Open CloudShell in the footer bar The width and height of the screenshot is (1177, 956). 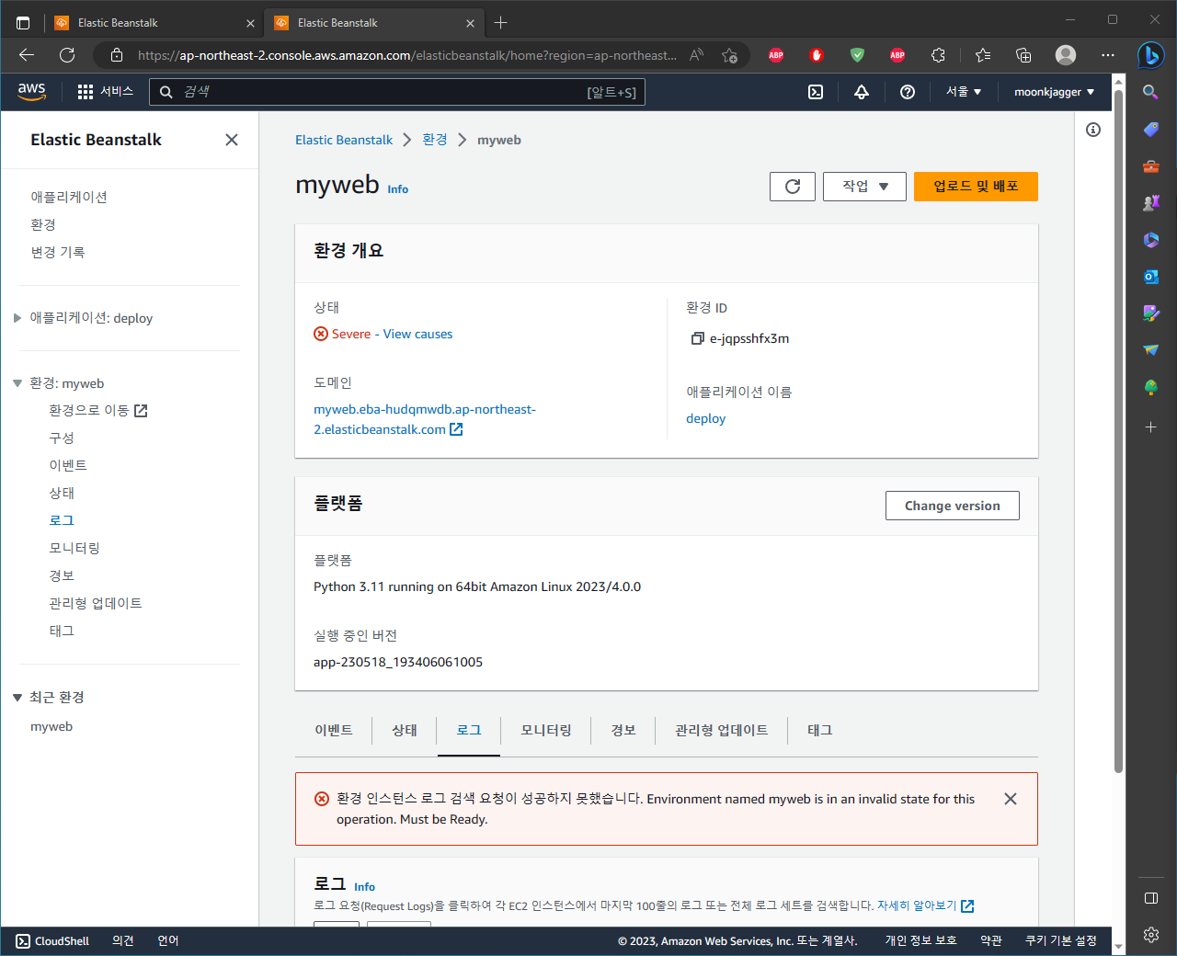pyautogui.click(x=52, y=940)
